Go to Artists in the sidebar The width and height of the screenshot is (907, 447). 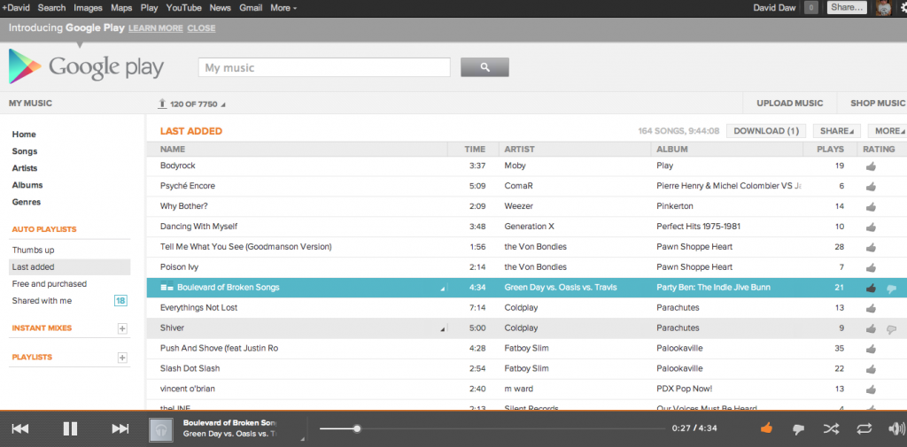point(25,168)
